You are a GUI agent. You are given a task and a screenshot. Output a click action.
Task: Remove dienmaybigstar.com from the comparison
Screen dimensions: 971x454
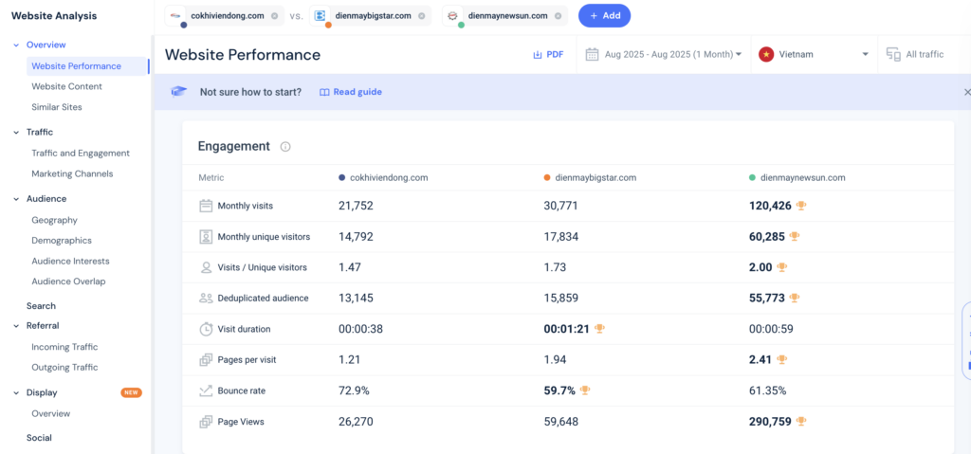coord(420,16)
